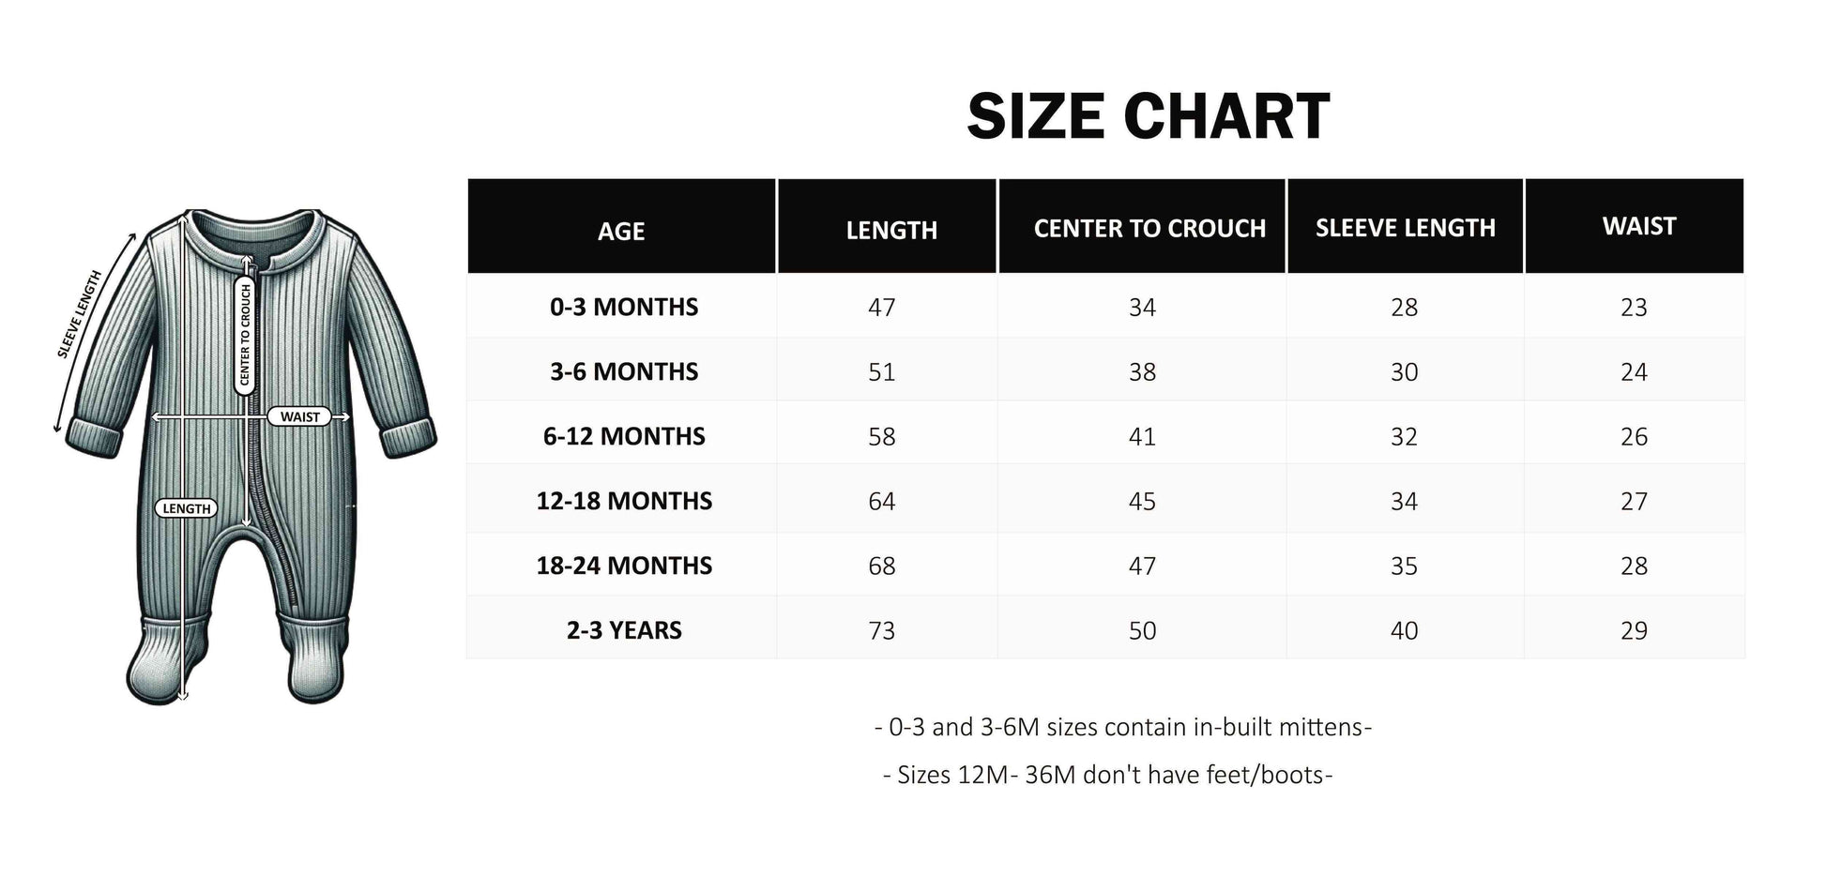Click the 12-18 MONTHS row label
The height and width of the screenshot is (876, 1826).
coord(624,501)
